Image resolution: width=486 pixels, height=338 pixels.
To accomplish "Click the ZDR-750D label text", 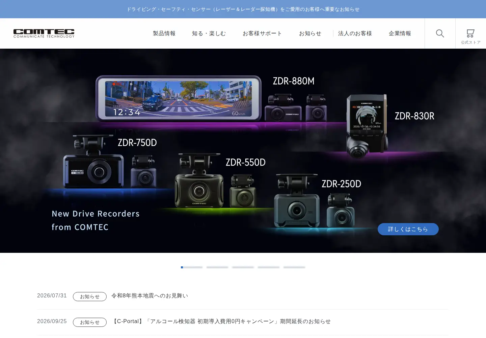I will point(137,143).
